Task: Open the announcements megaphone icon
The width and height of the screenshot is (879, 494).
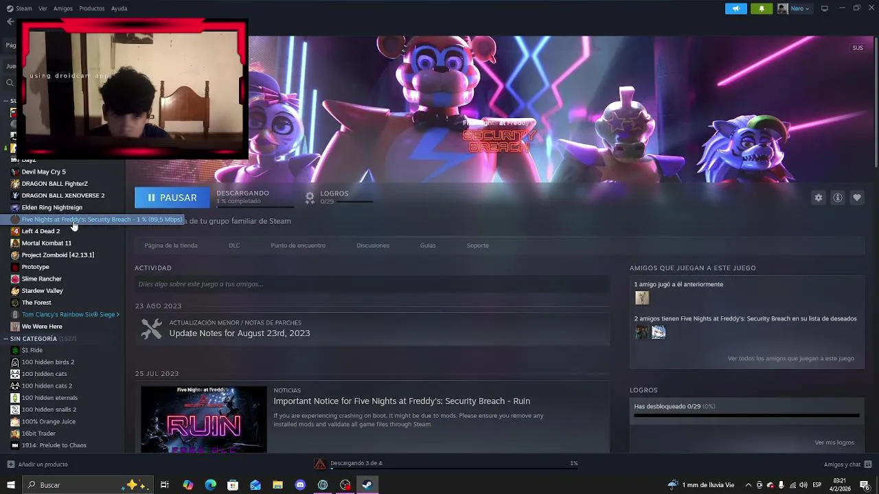Action: tap(735, 8)
